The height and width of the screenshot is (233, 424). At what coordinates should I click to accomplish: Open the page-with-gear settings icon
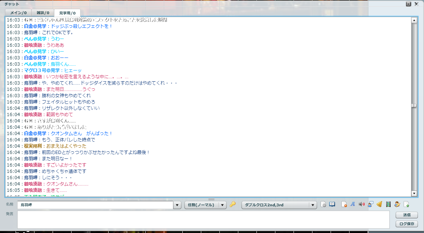click(323, 204)
